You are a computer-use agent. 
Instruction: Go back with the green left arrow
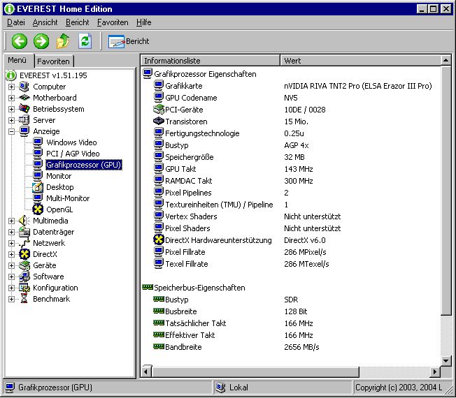pyautogui.click(x=19, y=41)
